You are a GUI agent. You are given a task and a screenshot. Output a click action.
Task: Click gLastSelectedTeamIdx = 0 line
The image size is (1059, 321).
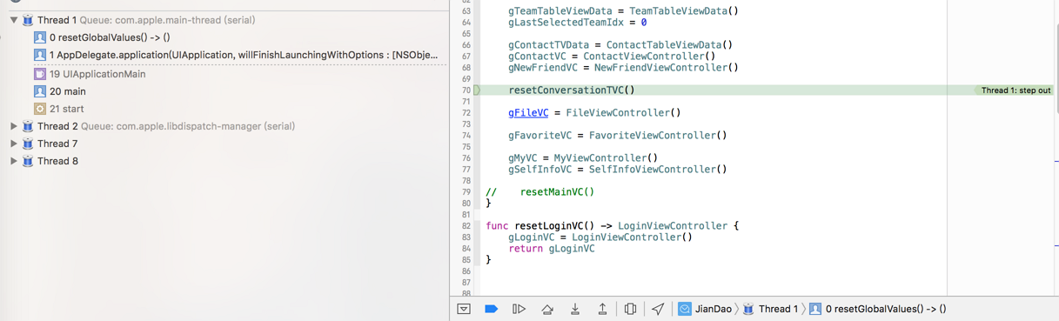coord(577,22)
